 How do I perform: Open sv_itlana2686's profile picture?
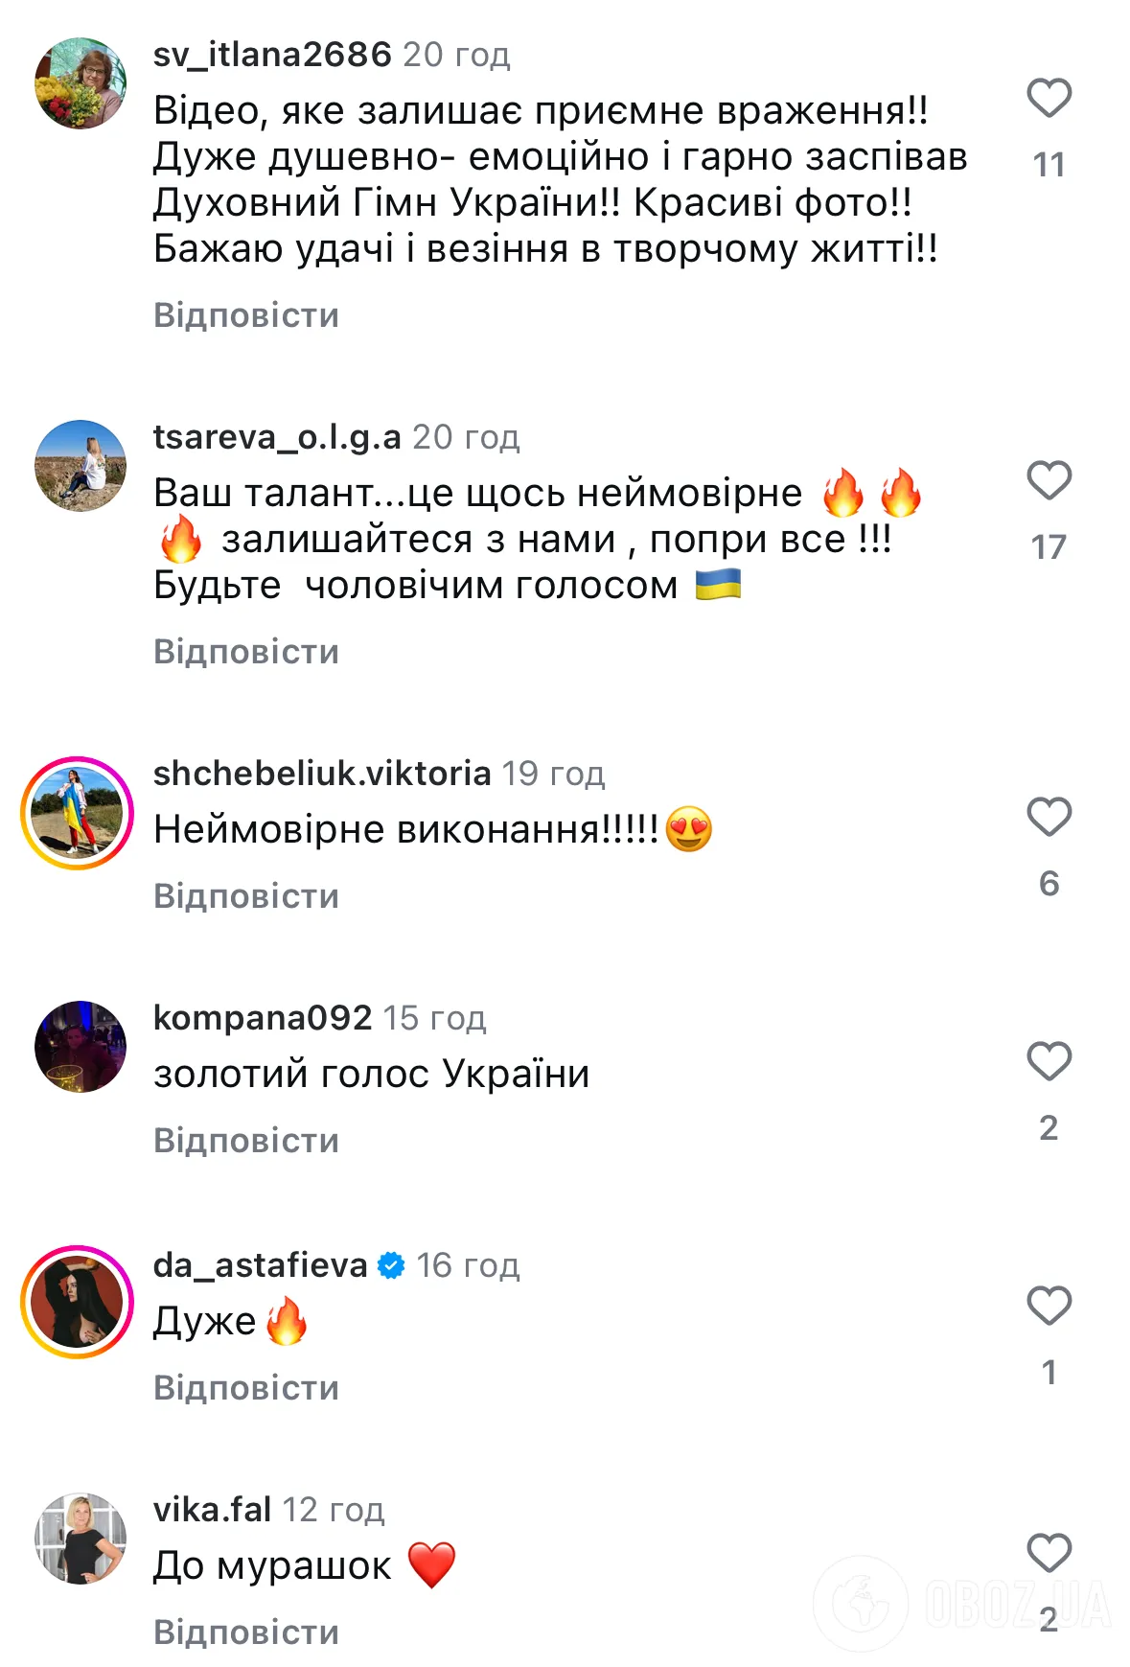[81, 83]
